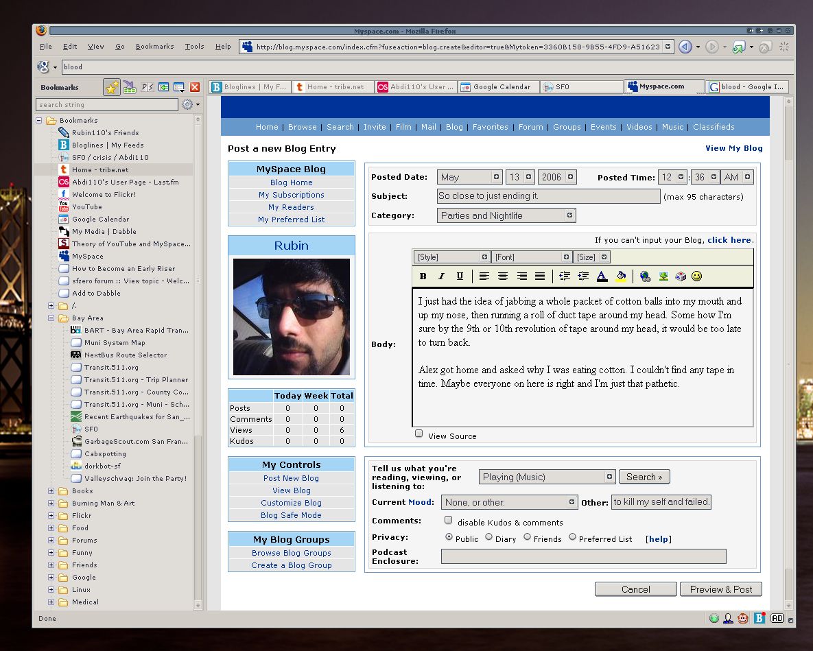Open the smiley emoticon picker
This screenshot has width=813, height=651.
[697, 276]
